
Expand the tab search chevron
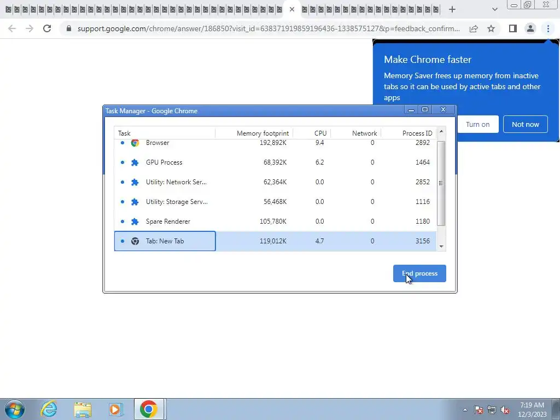(494, 10)
